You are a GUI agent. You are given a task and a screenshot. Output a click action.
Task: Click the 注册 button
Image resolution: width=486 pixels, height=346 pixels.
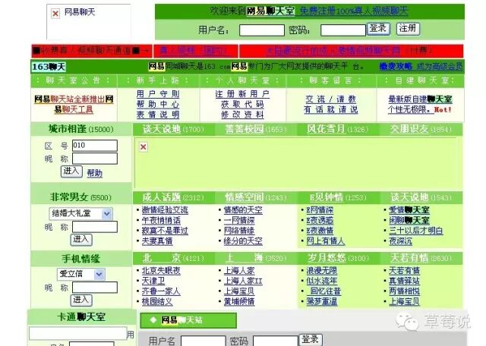(408, 29)
